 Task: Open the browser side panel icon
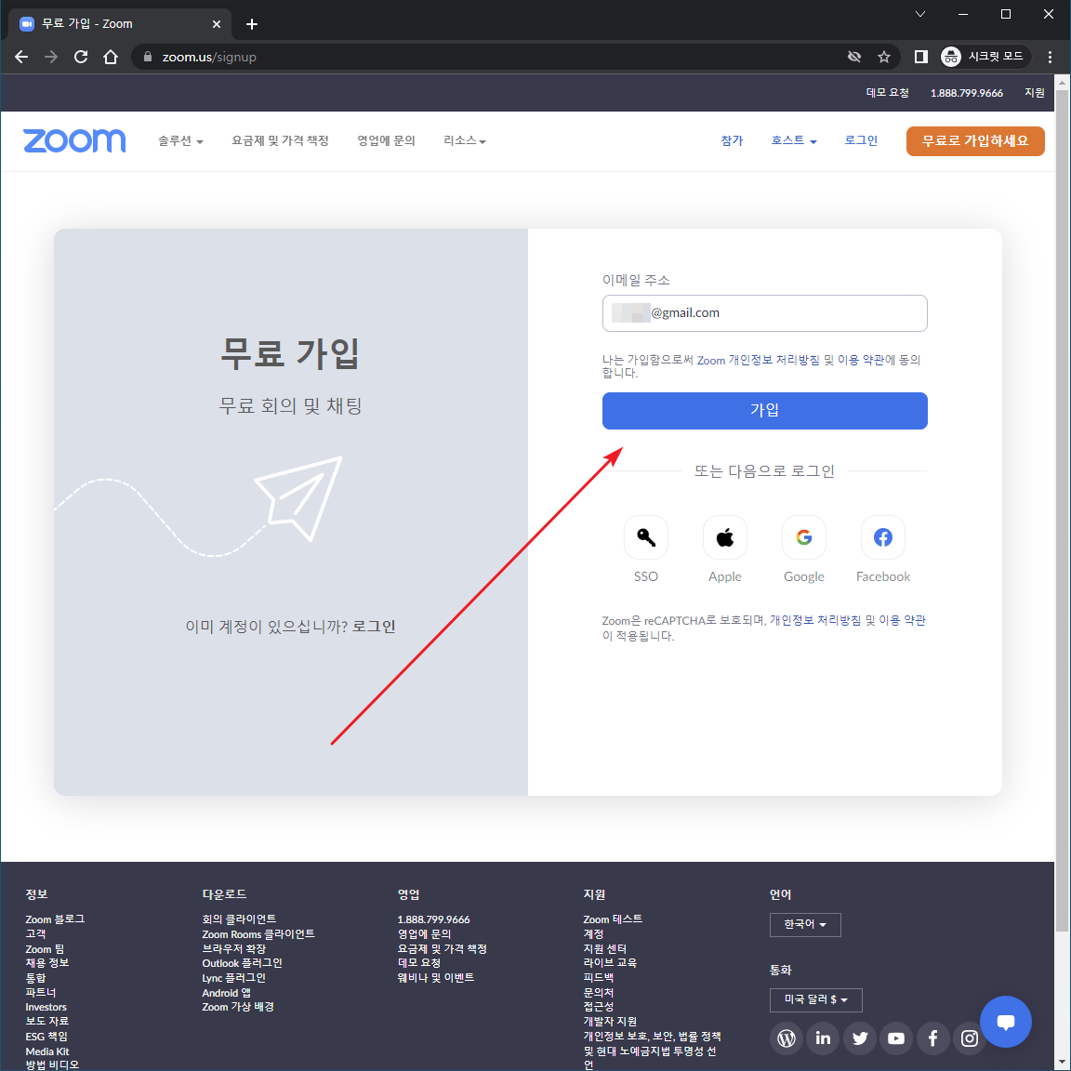920,57
